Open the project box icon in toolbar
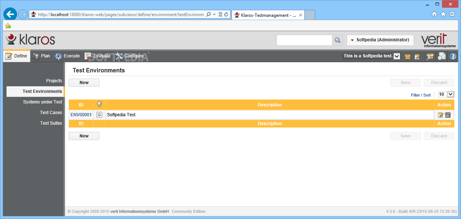Viewport: 461px width, 219px height. coord(408,56)
